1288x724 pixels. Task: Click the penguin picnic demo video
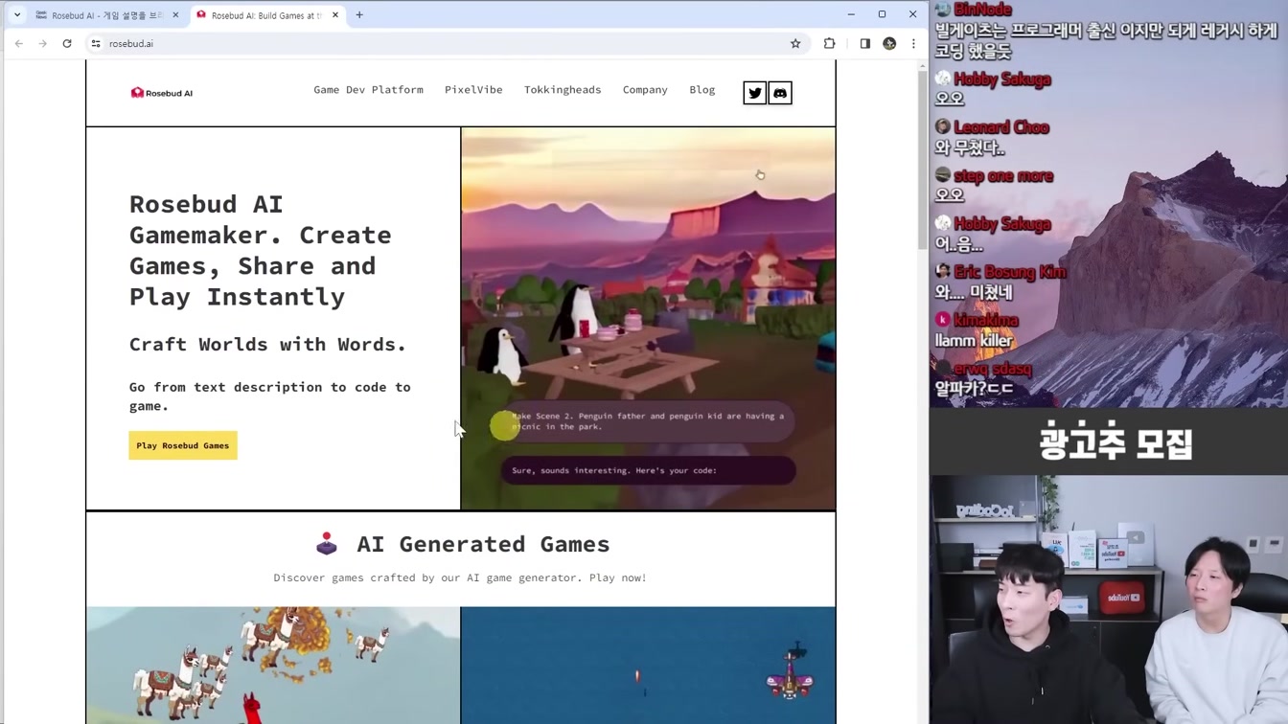tap(648, 318)
